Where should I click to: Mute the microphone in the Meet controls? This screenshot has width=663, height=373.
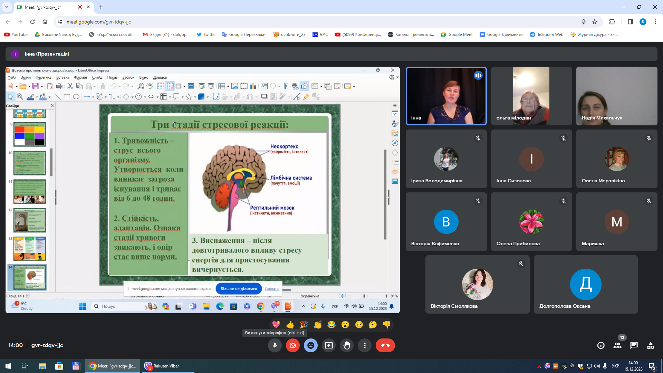(x=275, y=345)
